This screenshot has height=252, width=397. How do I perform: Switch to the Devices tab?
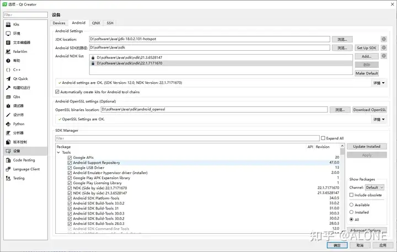point(59,23)
